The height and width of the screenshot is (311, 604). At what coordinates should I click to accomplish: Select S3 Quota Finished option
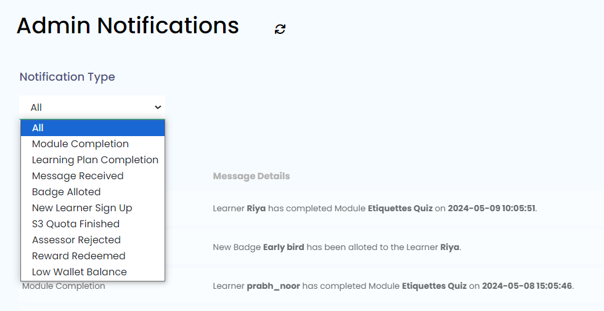pos(76,224)
